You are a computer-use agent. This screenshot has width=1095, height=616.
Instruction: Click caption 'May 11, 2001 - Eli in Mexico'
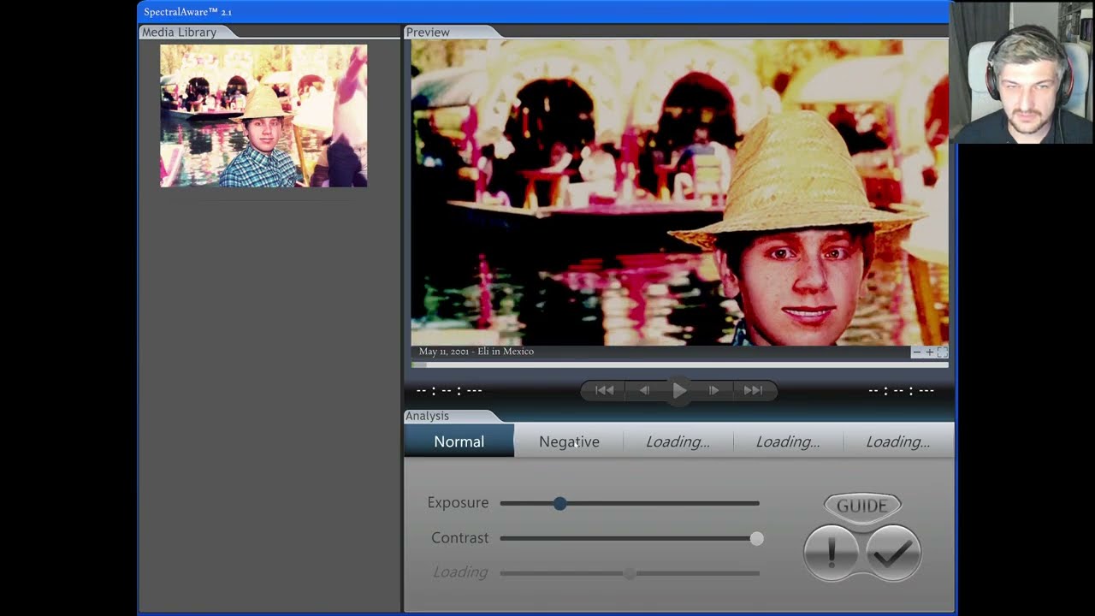pyautogui.click(x=476, y=352)
